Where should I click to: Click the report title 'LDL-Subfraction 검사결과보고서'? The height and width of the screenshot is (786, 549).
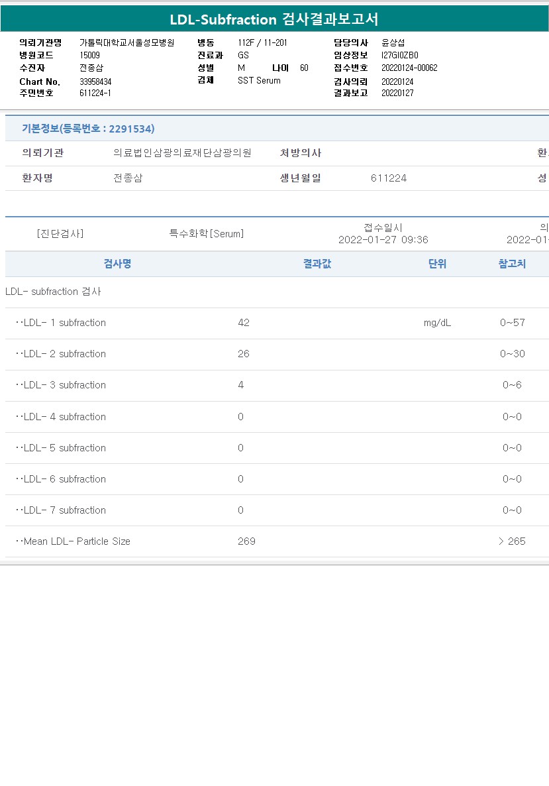(x=274, y=19)
